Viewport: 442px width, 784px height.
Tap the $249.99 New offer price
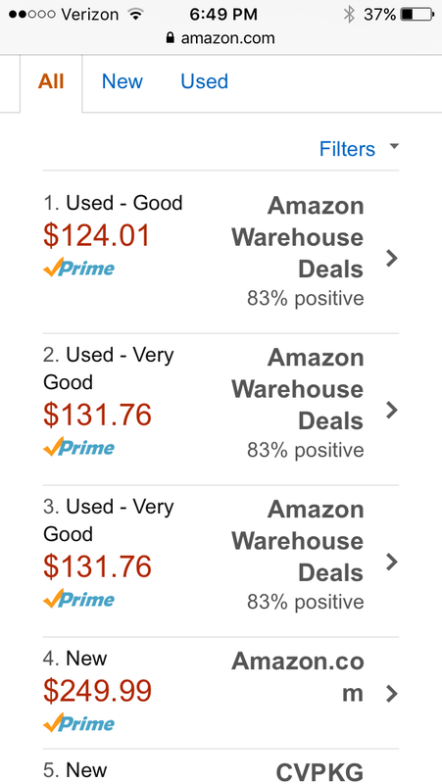coord(97,691)
